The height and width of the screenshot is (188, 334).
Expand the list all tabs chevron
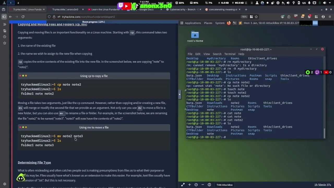click(x=309, y=9)
